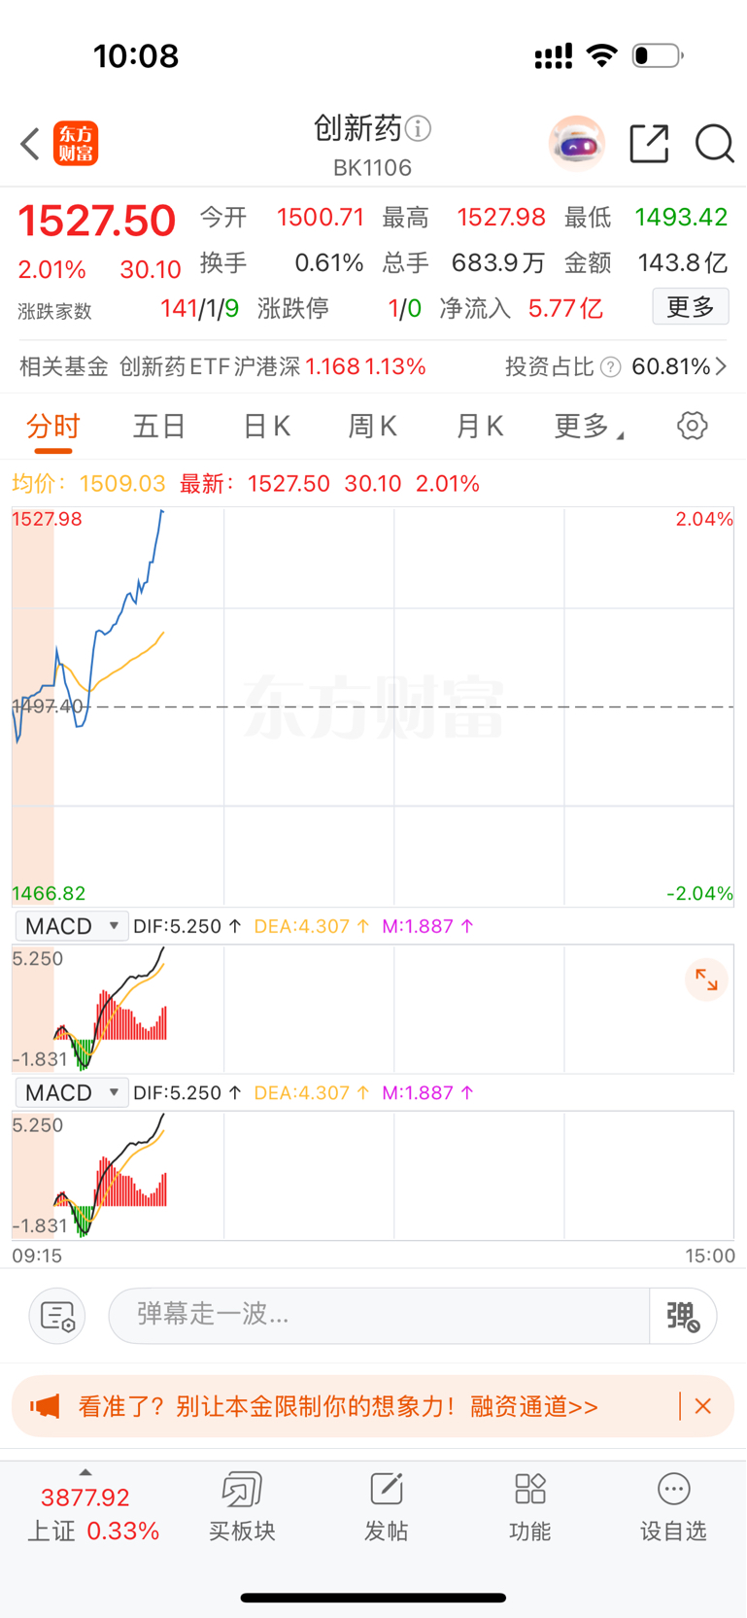Switch to 五日 tab
The width and height of the screenshot is (747, 1618).
click(x=159, y=426)
